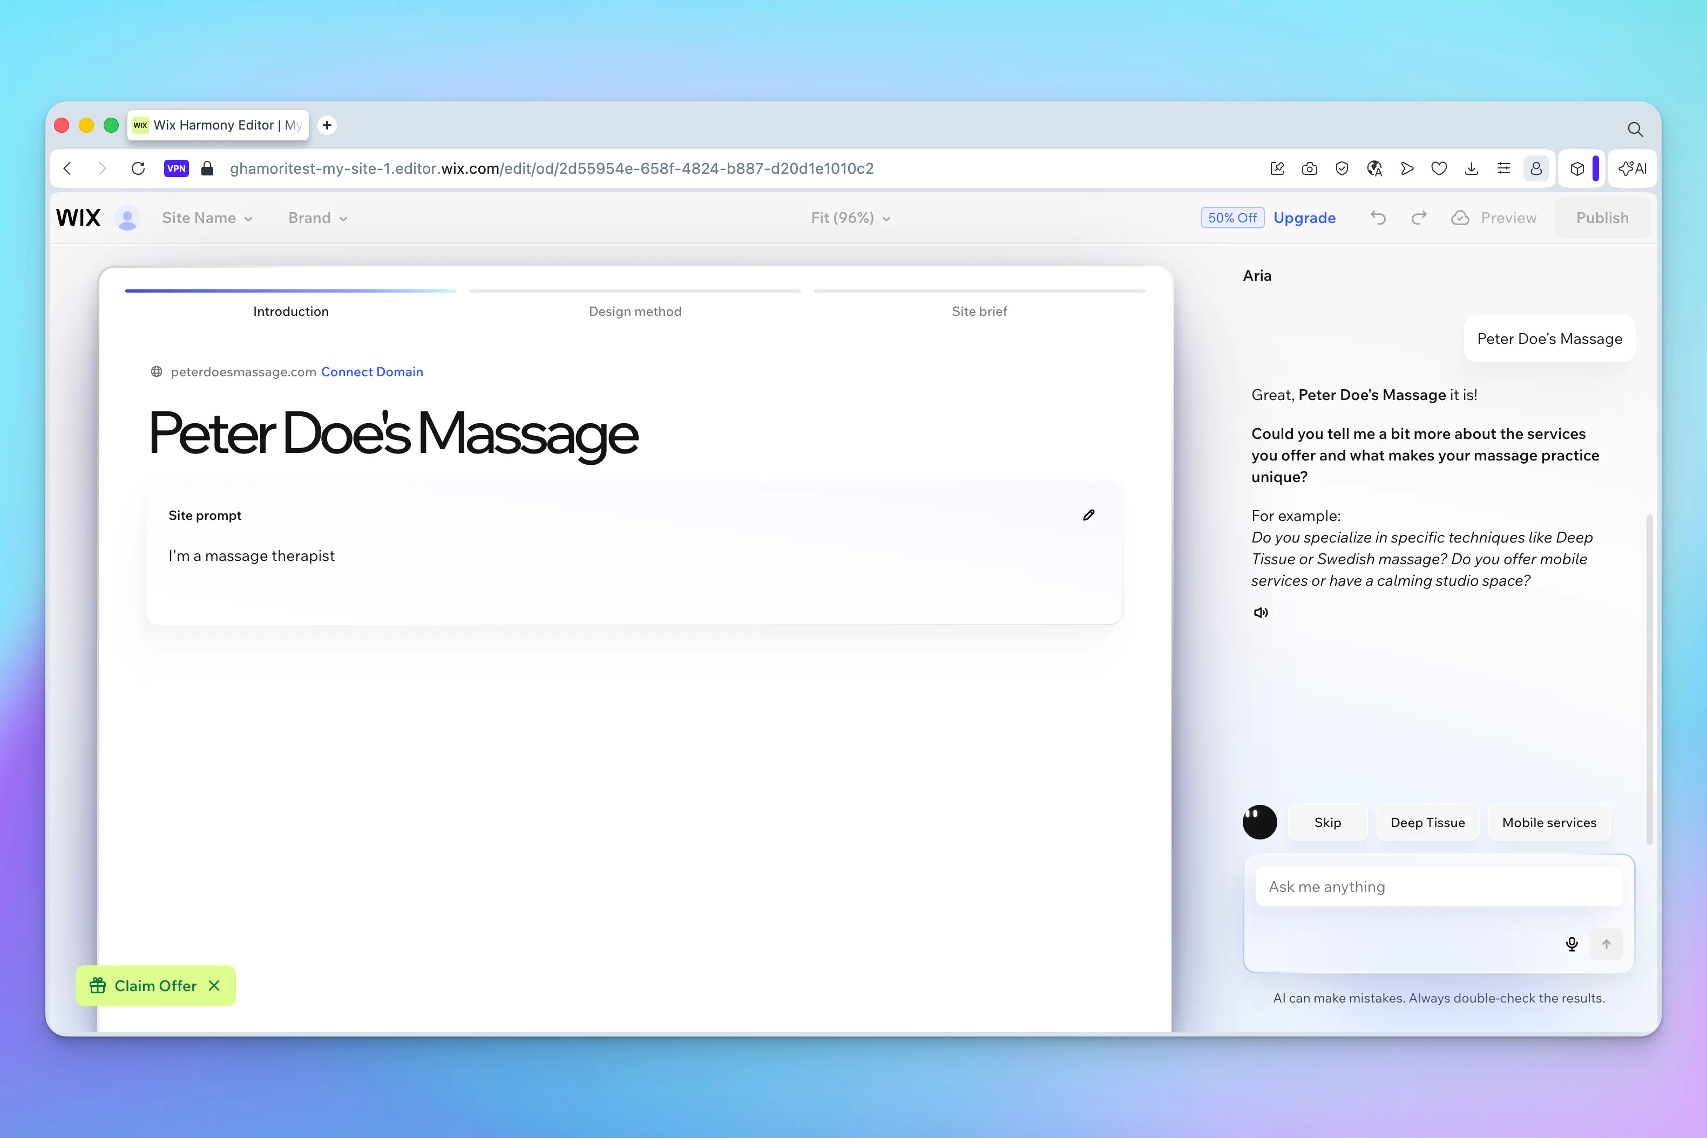Click the play-arrow icon in the address bar

[x=1407, y=168]
